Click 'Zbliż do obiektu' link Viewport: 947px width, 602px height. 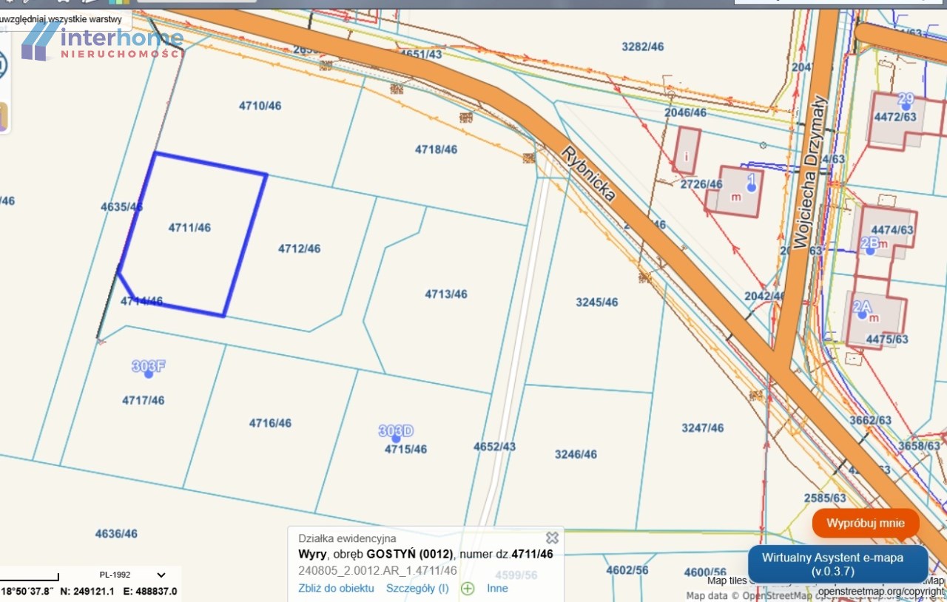point(336,589)
